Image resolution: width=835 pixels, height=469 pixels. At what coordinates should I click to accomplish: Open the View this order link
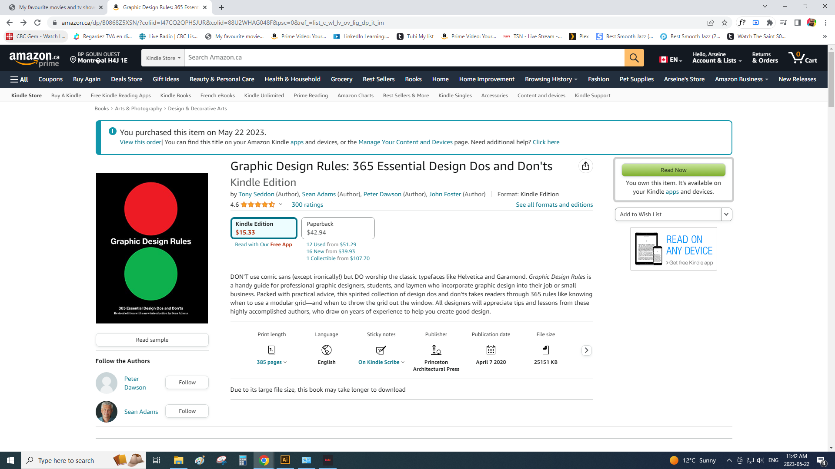point(140,142)
